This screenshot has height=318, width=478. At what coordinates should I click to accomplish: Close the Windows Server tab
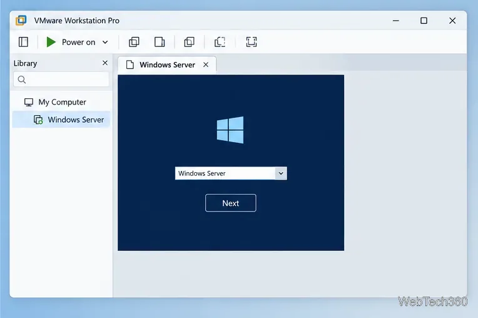click(x=206, y=64)
